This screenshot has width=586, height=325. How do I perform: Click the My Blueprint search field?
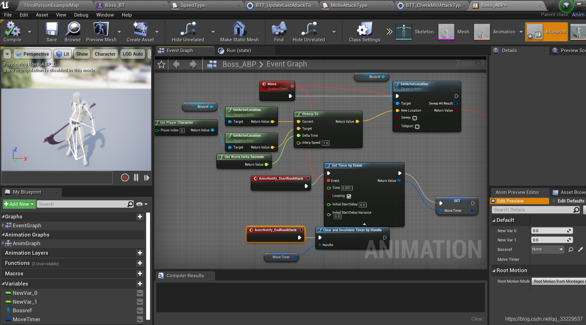click(86, 204)
